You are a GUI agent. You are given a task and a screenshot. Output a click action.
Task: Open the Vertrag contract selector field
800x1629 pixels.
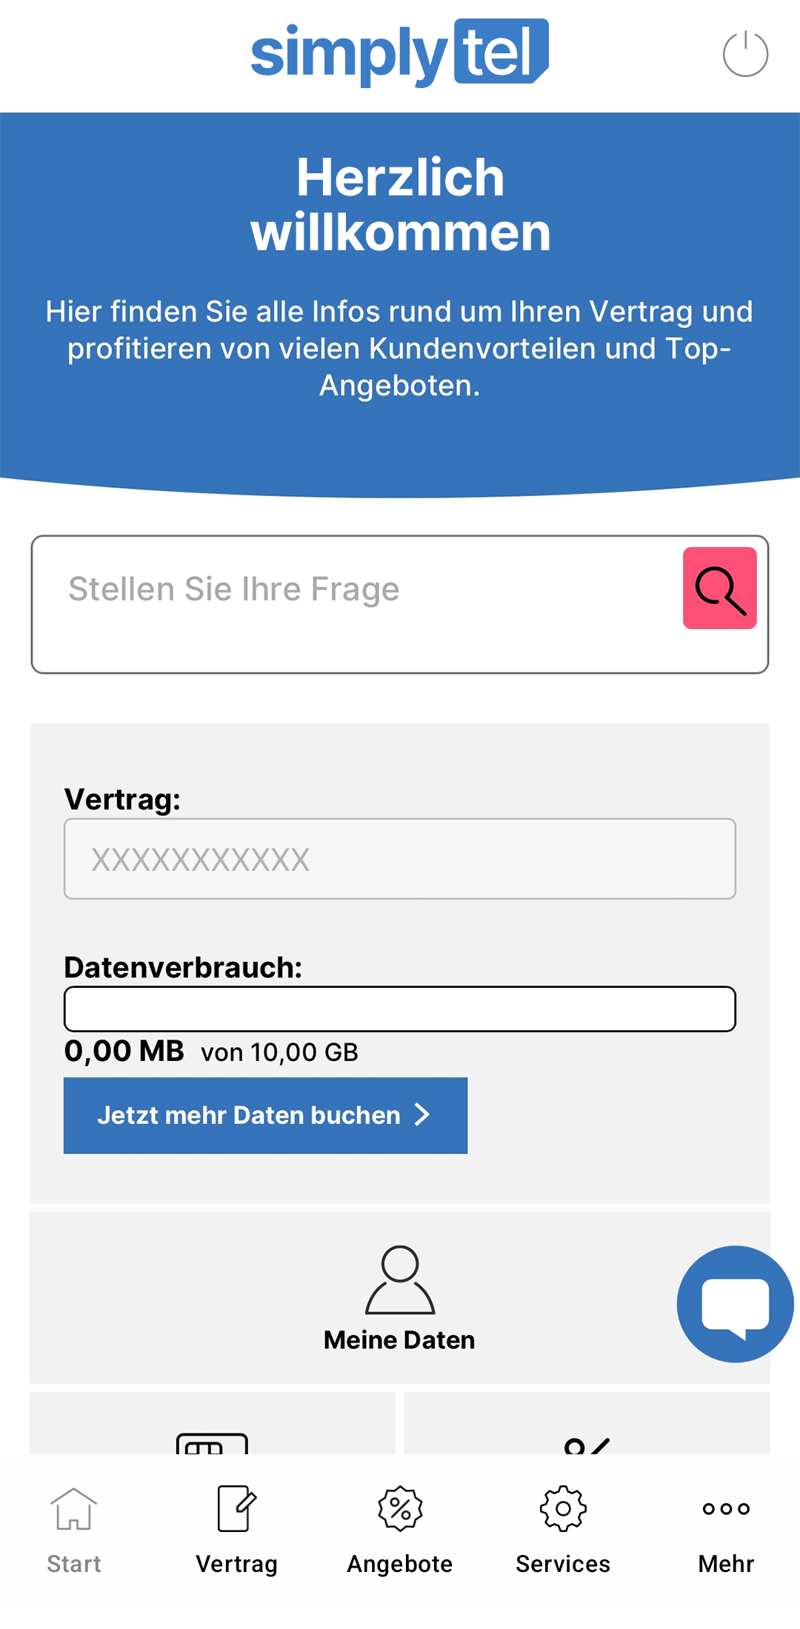(x=400, y=859)
